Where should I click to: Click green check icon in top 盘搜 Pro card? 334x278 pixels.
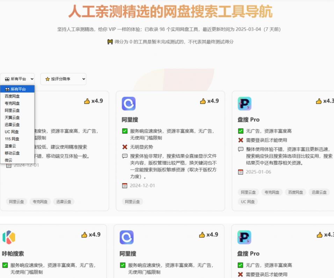pyautogui.click(x=241, y=131)
